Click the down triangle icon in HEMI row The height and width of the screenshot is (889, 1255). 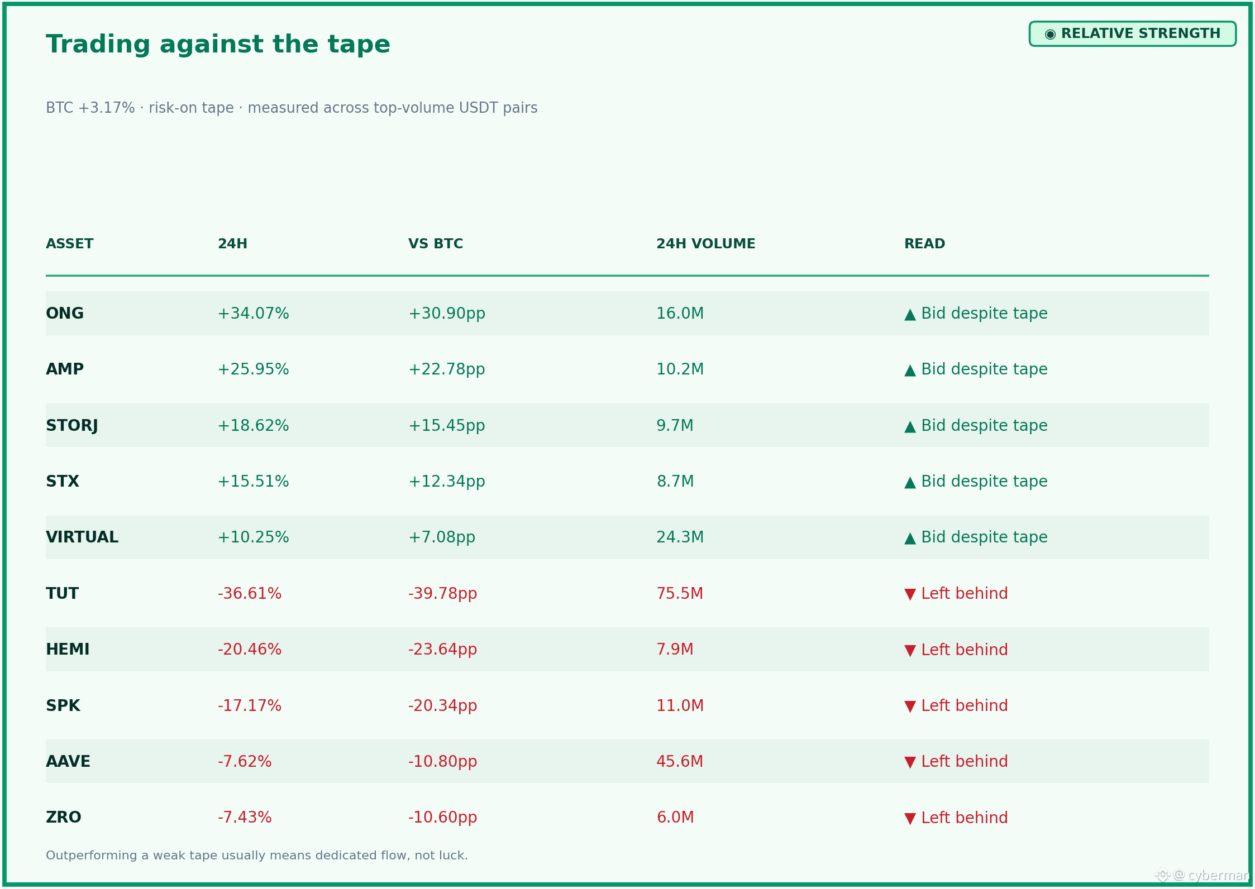(910, 651)
